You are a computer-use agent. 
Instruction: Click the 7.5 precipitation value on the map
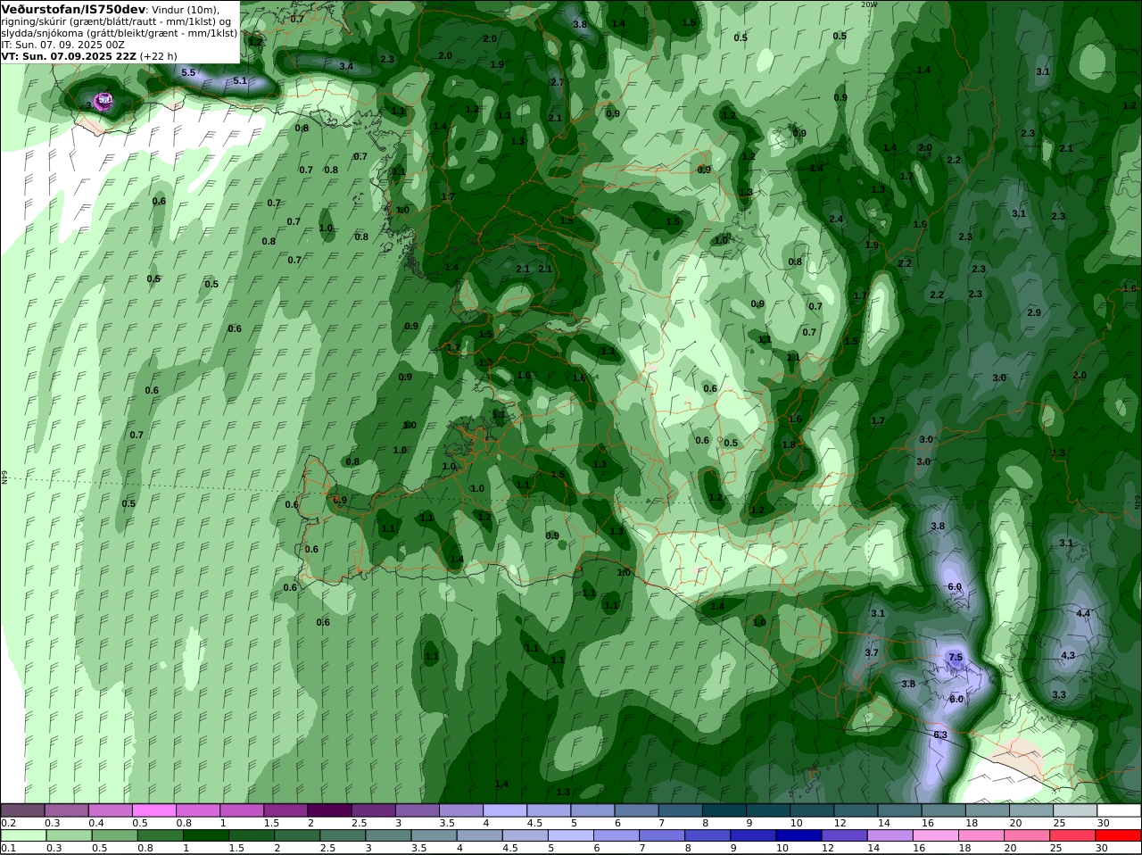(x=955, y=658)
